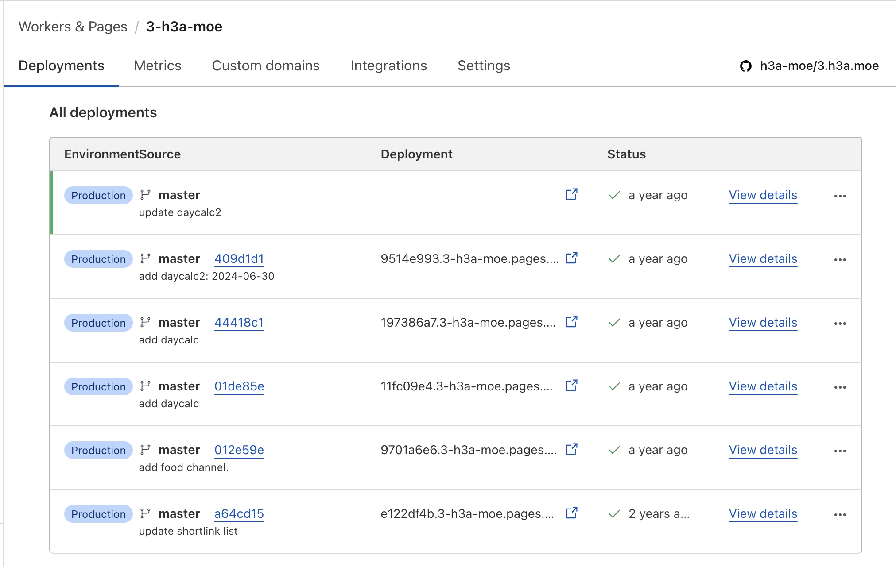This screenshot has width=896, height=567.
Task: Click success checkmark in a64cd15 row
Action: [x=614, y=514]
